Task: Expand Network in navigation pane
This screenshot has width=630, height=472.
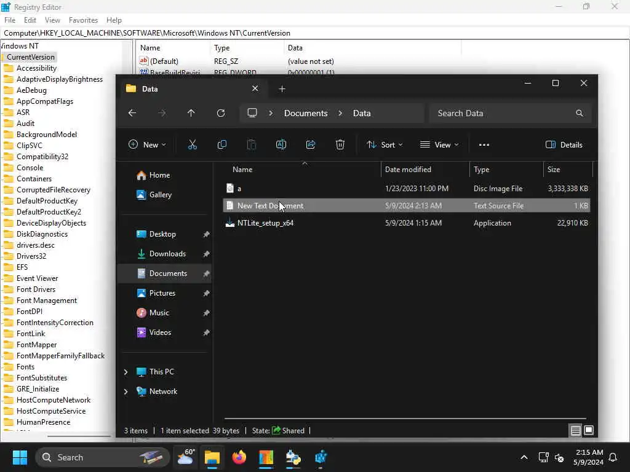Action: (126, 391)
